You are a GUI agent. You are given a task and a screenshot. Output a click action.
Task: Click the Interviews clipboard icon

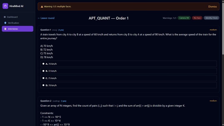pyautogui.click(x=5, y=29)
